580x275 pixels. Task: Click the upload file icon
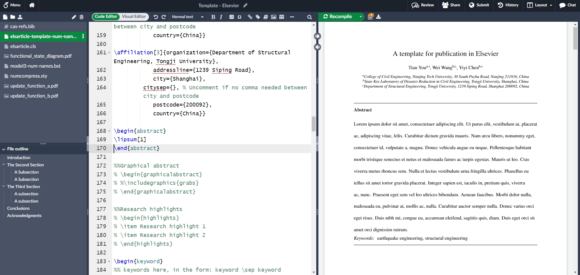20,17
